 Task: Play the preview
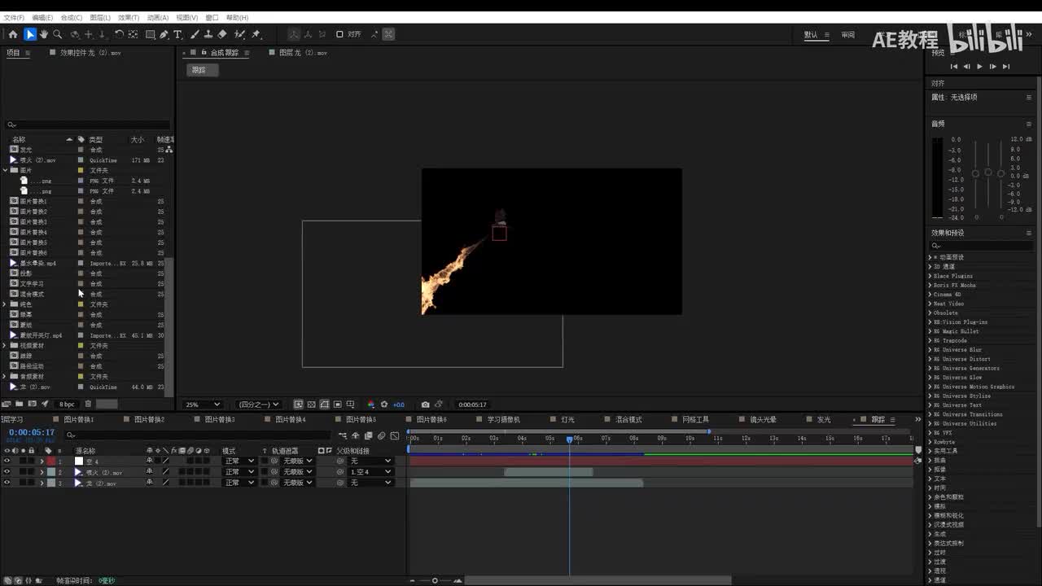pos(979,67)
